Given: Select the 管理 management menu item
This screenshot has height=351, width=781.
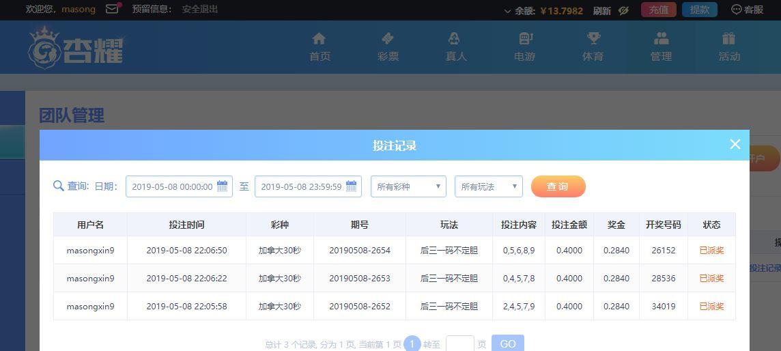Looking at the screenshot, I should [x=661, y=46].
